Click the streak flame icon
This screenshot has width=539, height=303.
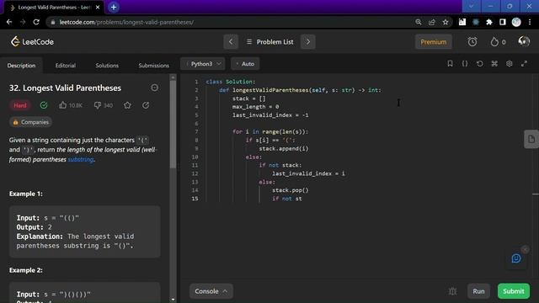coord(494,42)
